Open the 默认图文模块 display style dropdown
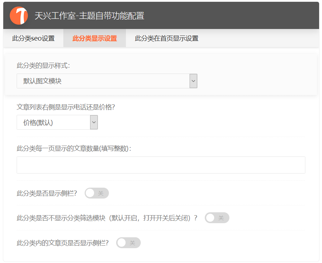The image size is (322, 263). click(x=103, y=81)
